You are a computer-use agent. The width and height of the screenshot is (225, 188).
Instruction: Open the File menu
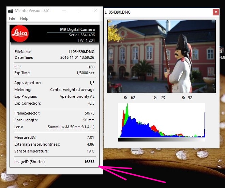(12, 18)
